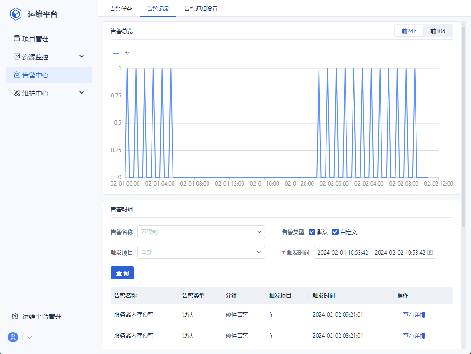Click the vertical scrollbar on the right
This screenshot has width=471, height=354.
click(x=464, y=126)
